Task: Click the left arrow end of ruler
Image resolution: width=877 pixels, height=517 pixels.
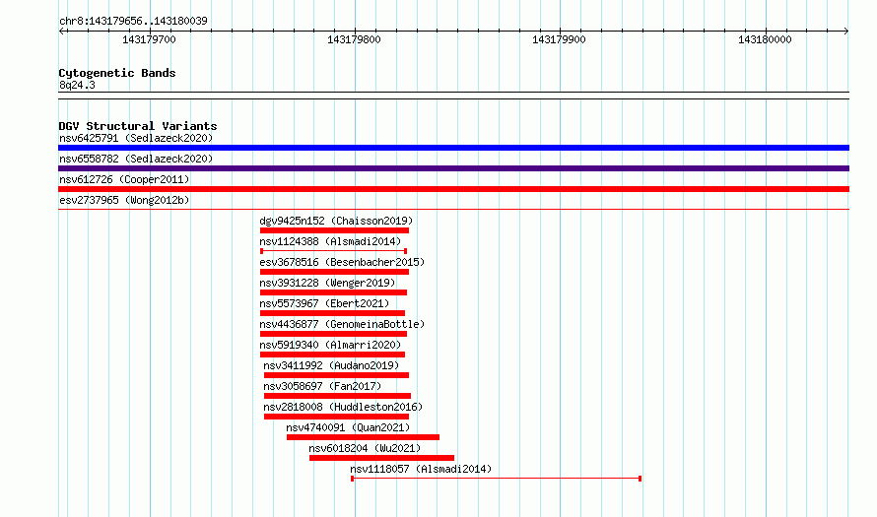Action: pyautogui.click(x=61, y=32)
